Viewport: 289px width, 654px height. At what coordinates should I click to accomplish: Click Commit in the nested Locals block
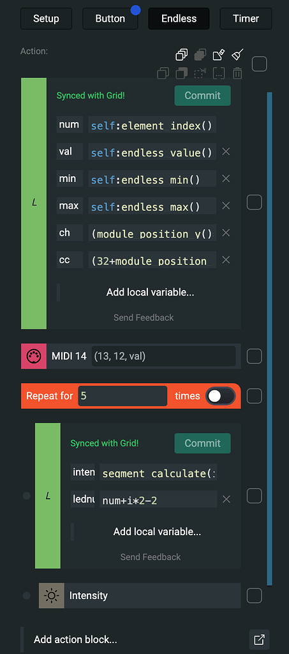[x=202, y=443]
